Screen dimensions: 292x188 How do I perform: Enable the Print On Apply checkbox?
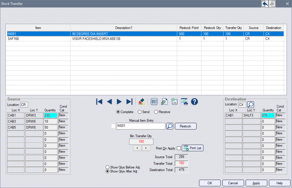point(179,148)
